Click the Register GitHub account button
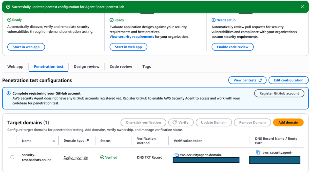This screenshot has height=172, width=310. pos(279,93)
